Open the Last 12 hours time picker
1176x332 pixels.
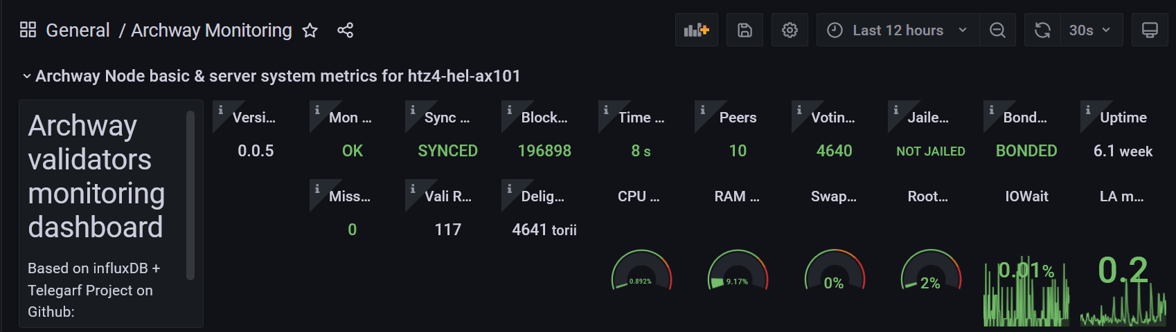[898, 30]
